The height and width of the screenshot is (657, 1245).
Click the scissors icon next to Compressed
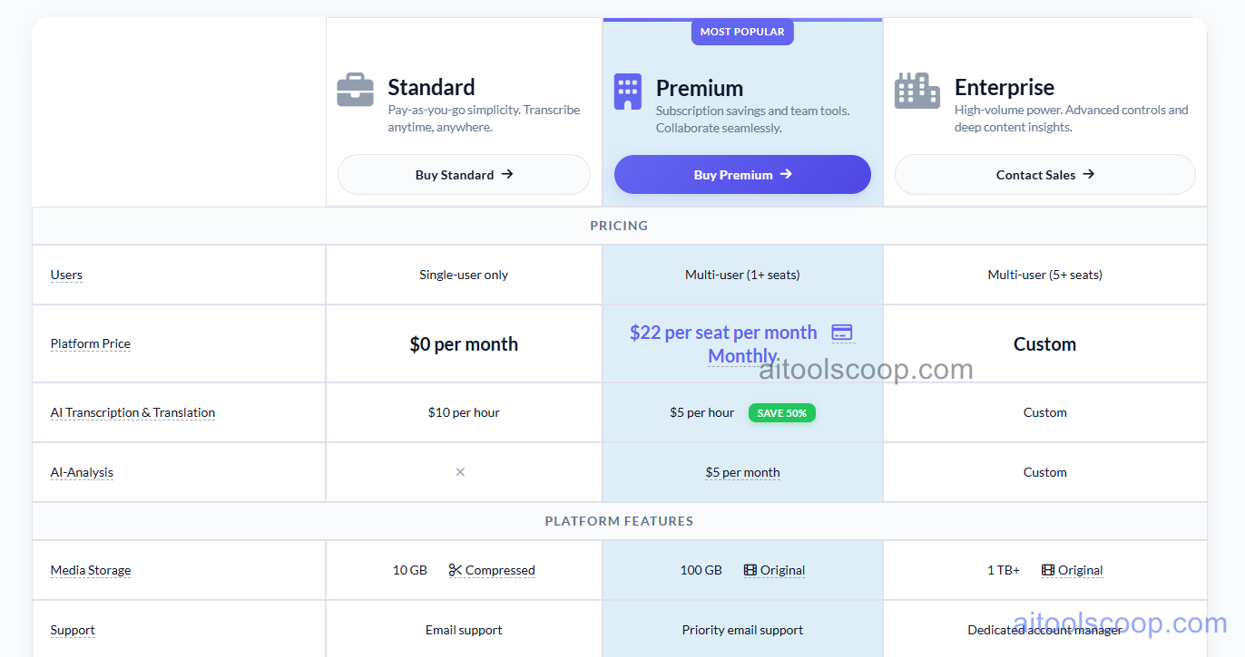coord(457,570)
